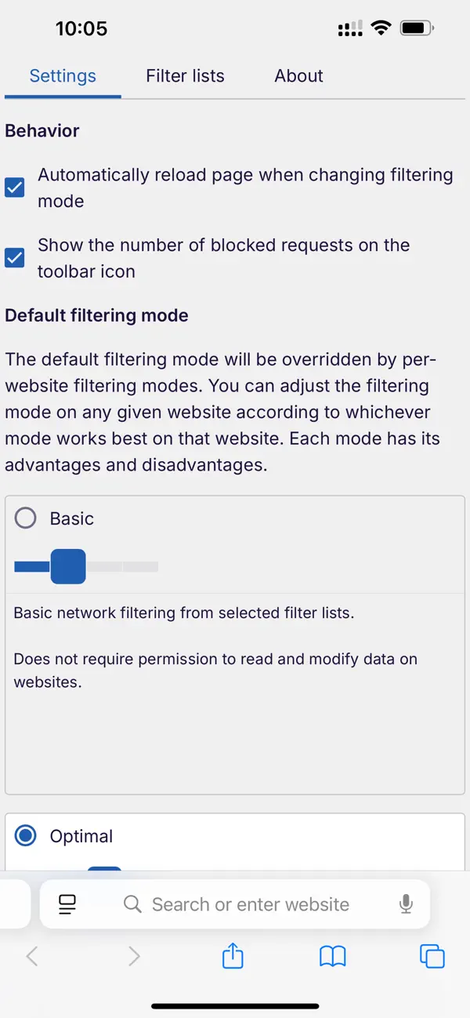
Task: Open the tab switcher icon
Action: [x=432, y=956]
